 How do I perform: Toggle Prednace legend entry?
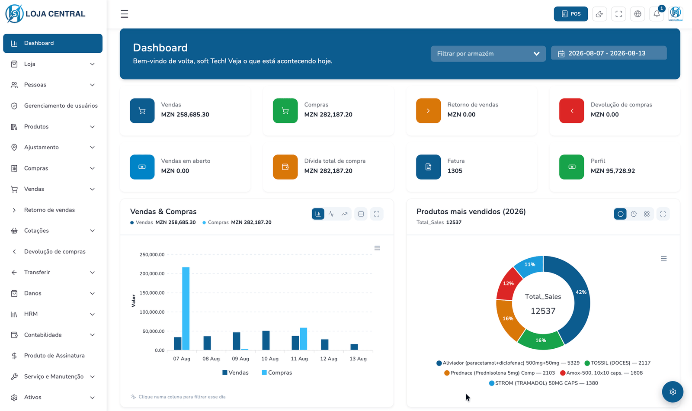pyautogui.click(x=500, y=373)
